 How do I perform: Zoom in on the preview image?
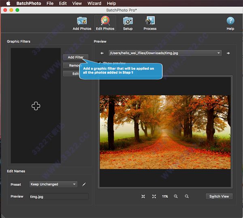point(176,197)
